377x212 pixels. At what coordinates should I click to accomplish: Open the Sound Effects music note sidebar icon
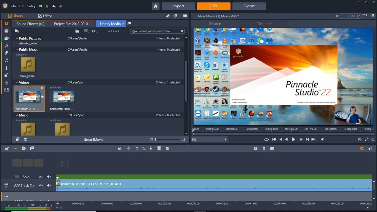pyautogui.click(x=6, y=60)
